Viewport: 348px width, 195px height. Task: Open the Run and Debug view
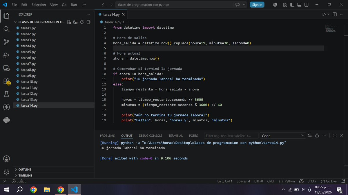[x=6, y=55]
